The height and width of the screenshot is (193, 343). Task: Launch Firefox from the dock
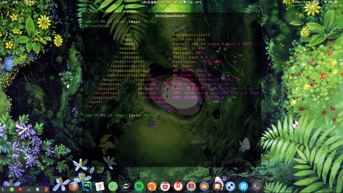(74, 186)
